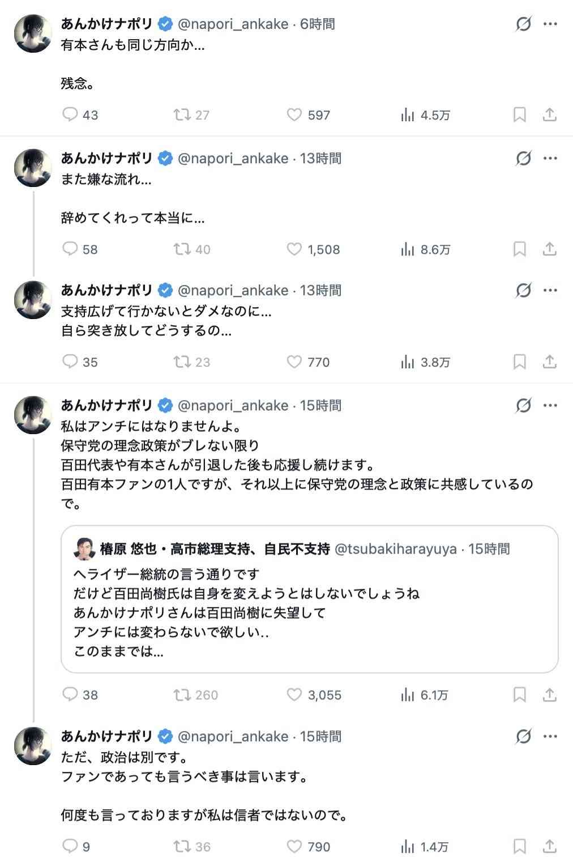Reply to the 有本さんも同じ方向か tweet
The image size is (573, 866).
pyautogui.click(x=70, y=115)
